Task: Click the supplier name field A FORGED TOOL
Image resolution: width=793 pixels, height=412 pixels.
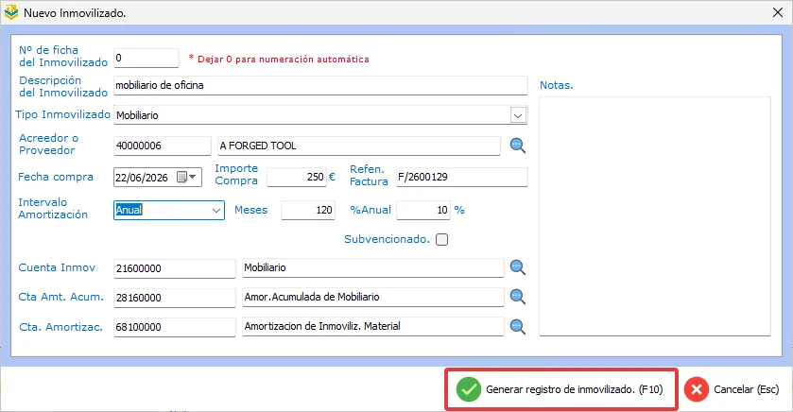Action: pyautogui.click(x=359, y=146)
